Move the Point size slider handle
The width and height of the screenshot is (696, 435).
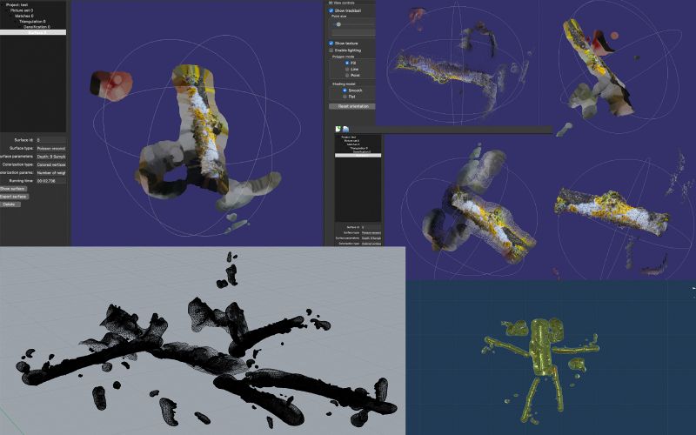click(338, 24)
